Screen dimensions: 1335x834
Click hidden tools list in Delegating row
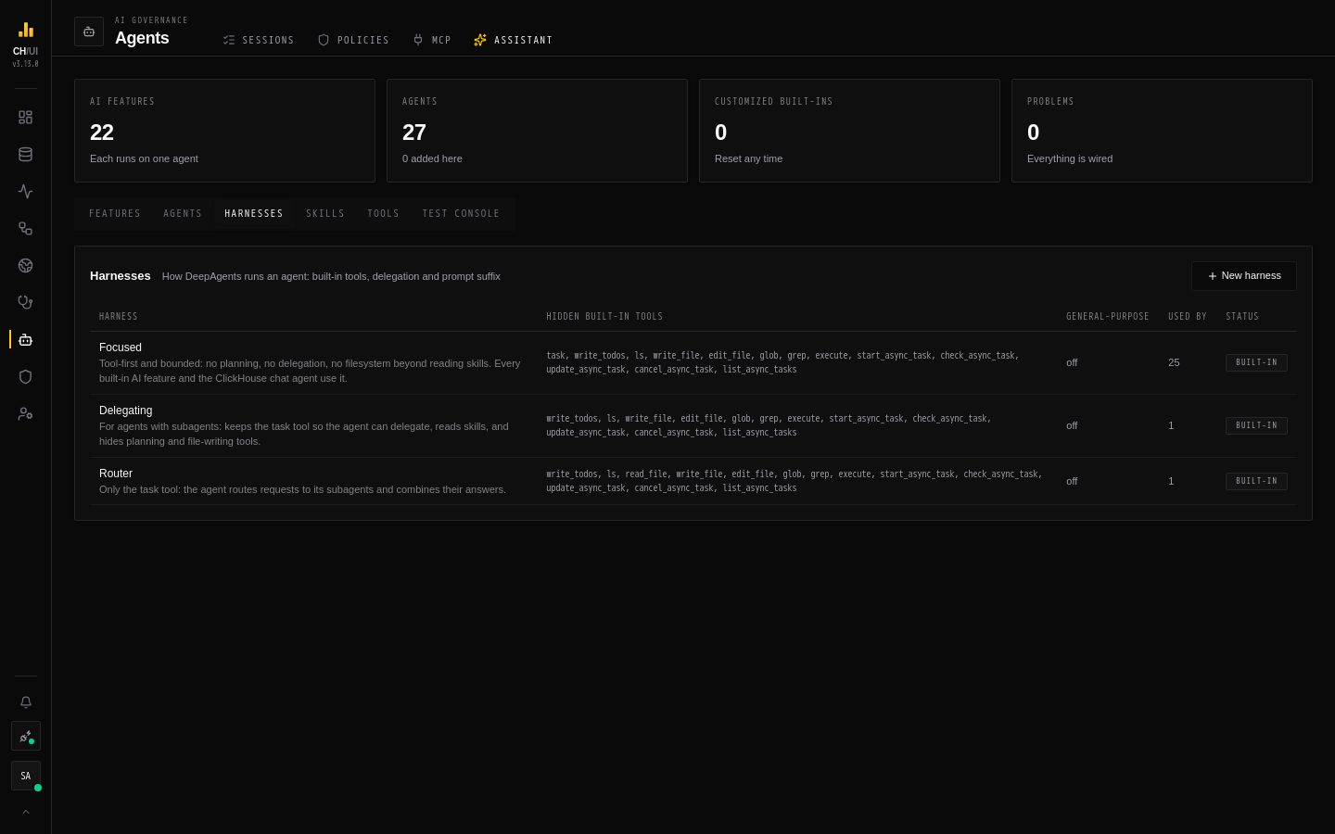tap(769, 425)
